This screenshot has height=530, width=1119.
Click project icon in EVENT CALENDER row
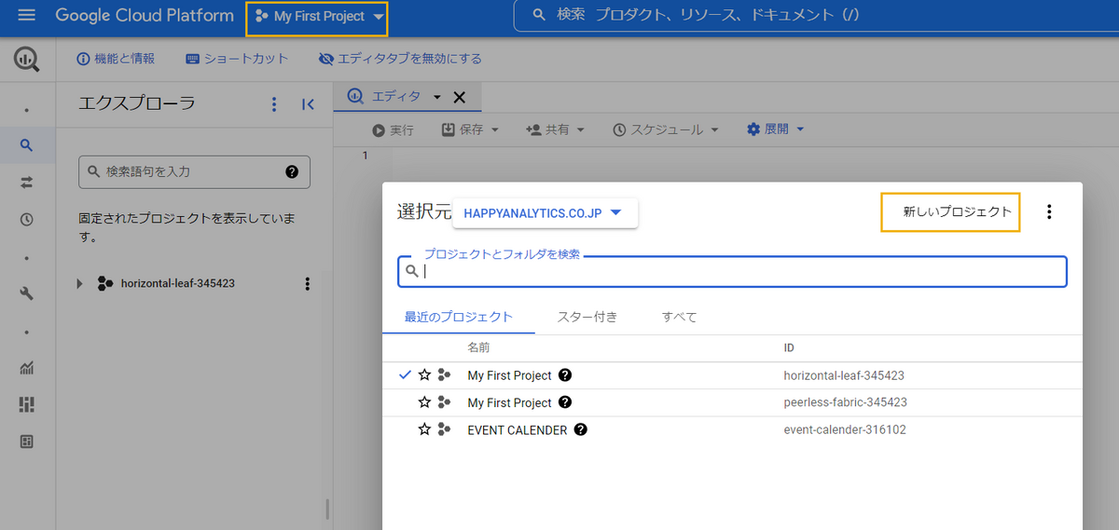click(x=444, y=429)
